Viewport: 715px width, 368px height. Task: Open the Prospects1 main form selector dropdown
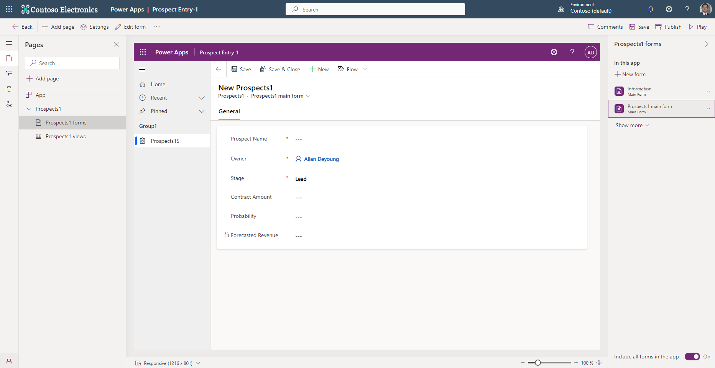[308, 96]
